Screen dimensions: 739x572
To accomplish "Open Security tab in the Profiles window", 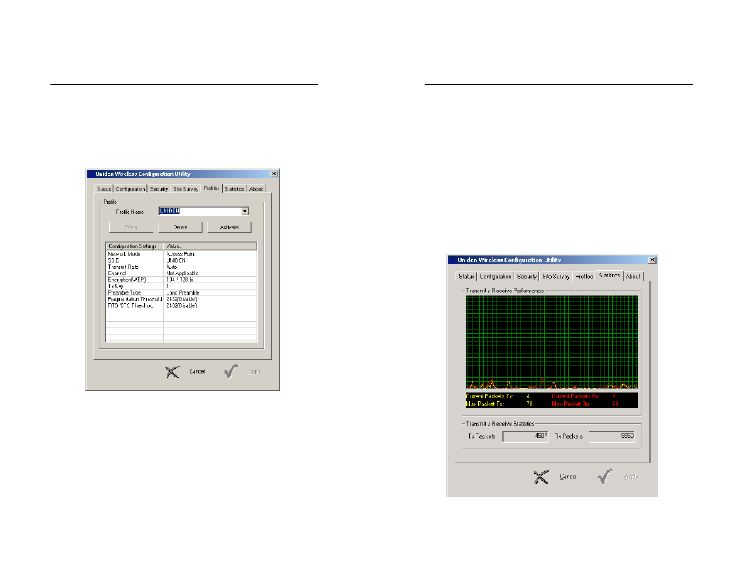I will pyautogui.click(x=159, y=189).
